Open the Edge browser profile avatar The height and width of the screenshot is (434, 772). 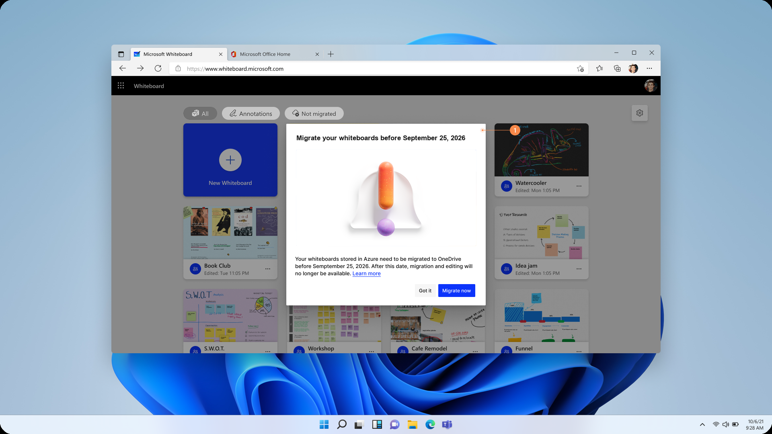click(x=633, y=69)
